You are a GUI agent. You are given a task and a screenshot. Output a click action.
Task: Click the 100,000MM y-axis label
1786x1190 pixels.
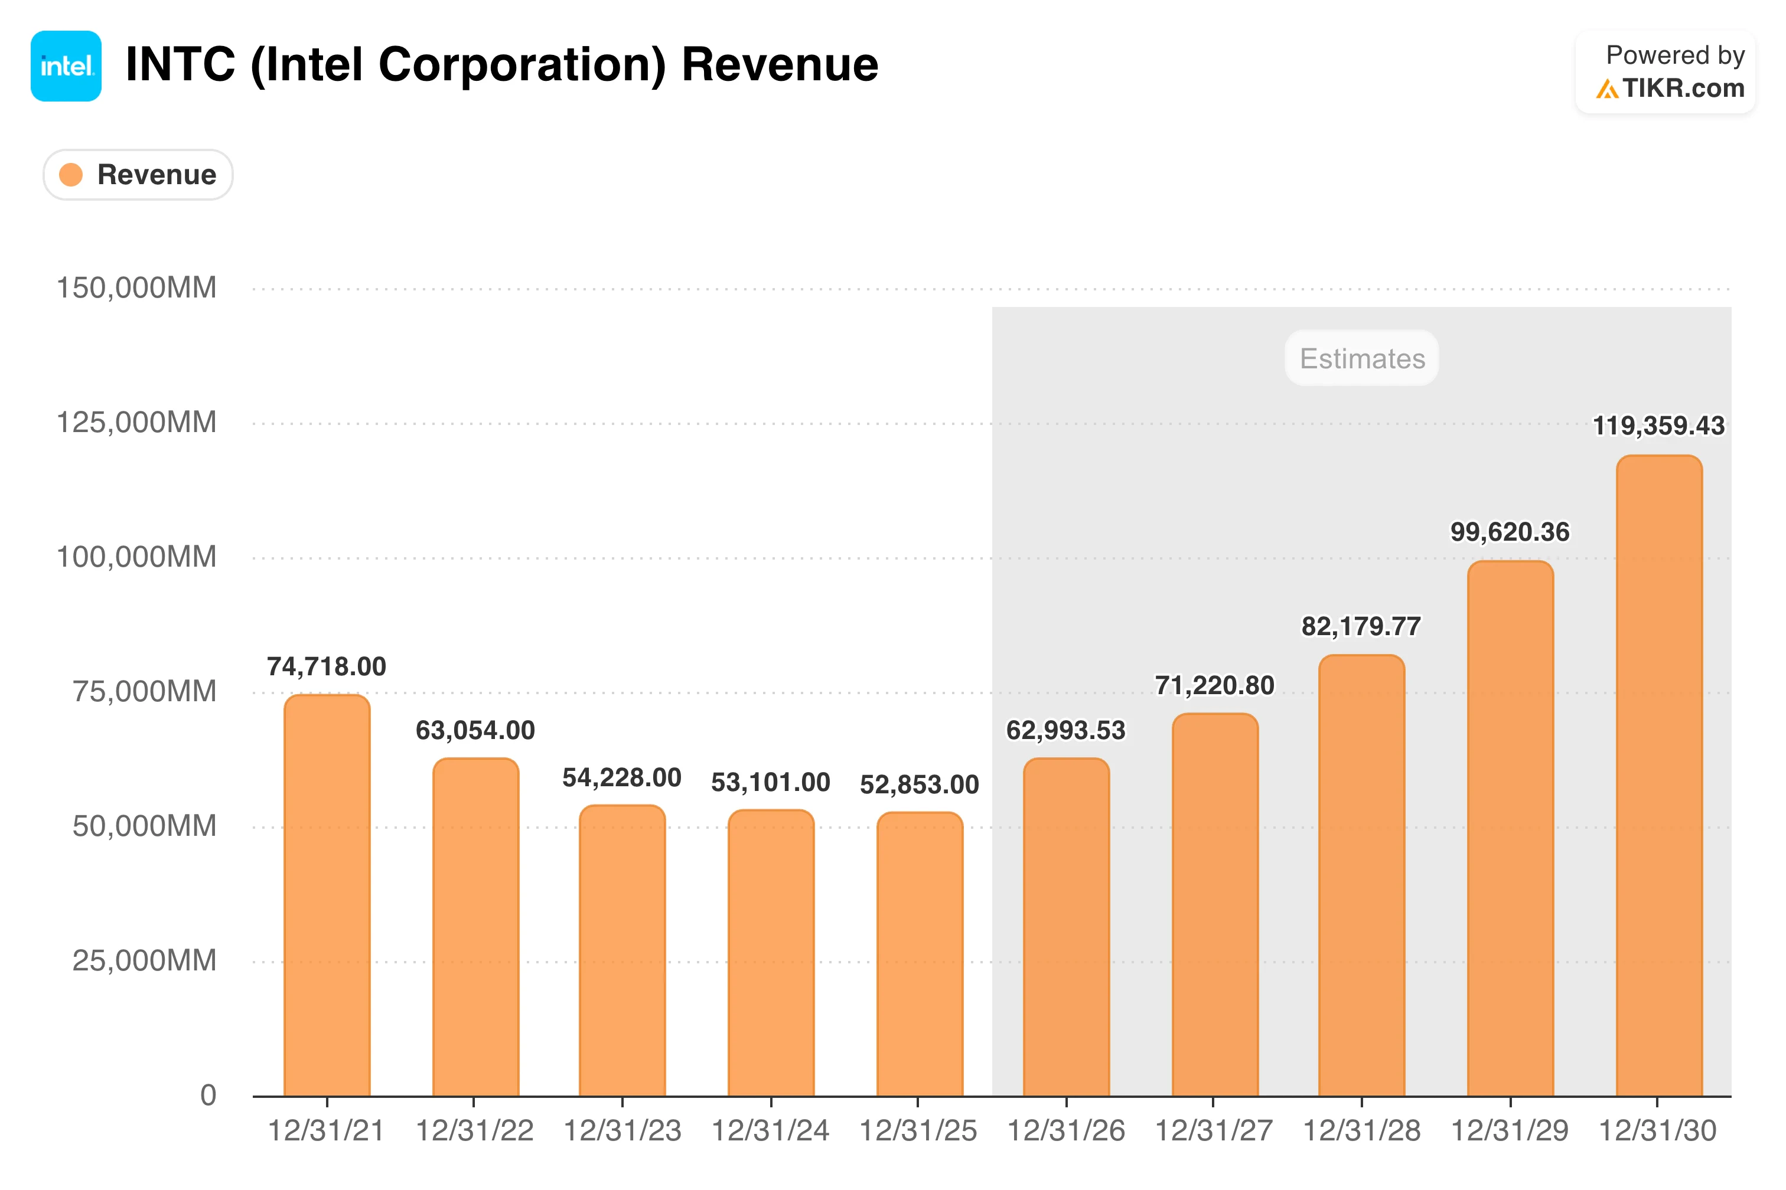point(136,557)
